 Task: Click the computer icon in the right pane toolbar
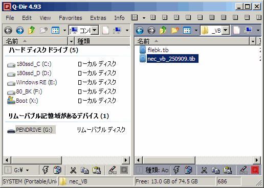click(x=248, y=31)
